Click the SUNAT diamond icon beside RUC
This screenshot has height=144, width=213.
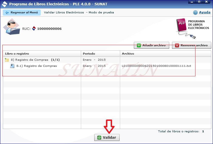[x=34, y=28]
